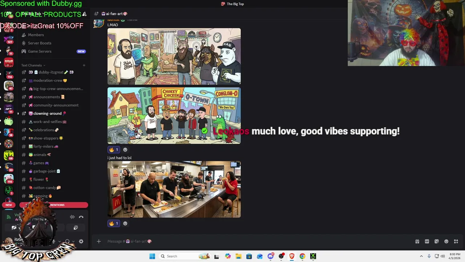Toggle headphones deafen in user panel

[x=67, y=241]
